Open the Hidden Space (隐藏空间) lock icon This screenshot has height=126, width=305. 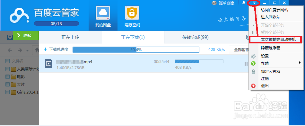(132, 13)
